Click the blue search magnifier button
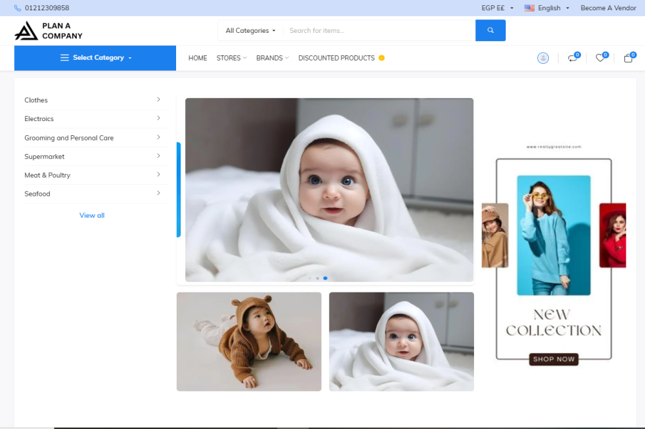 490,30
